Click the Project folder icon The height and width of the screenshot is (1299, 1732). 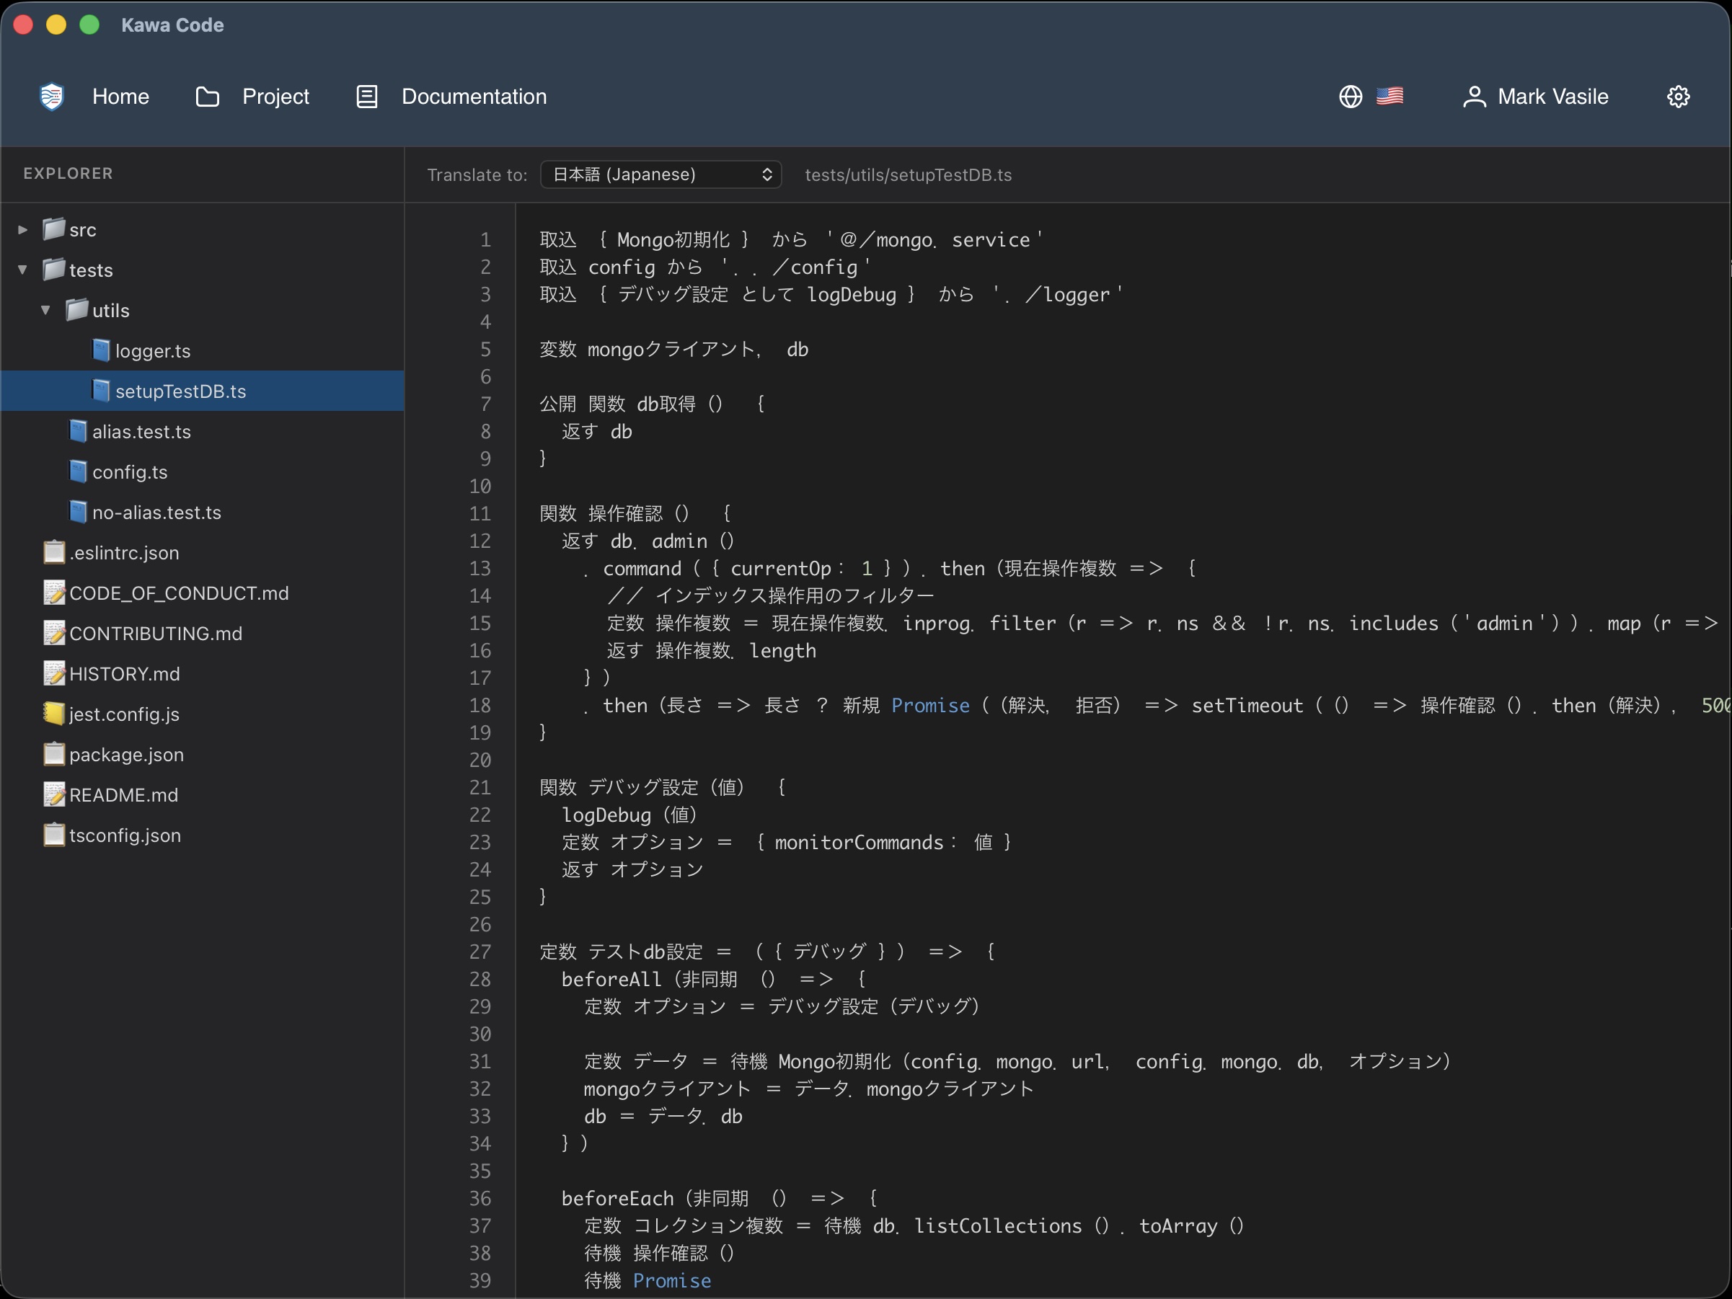[207, 96]
